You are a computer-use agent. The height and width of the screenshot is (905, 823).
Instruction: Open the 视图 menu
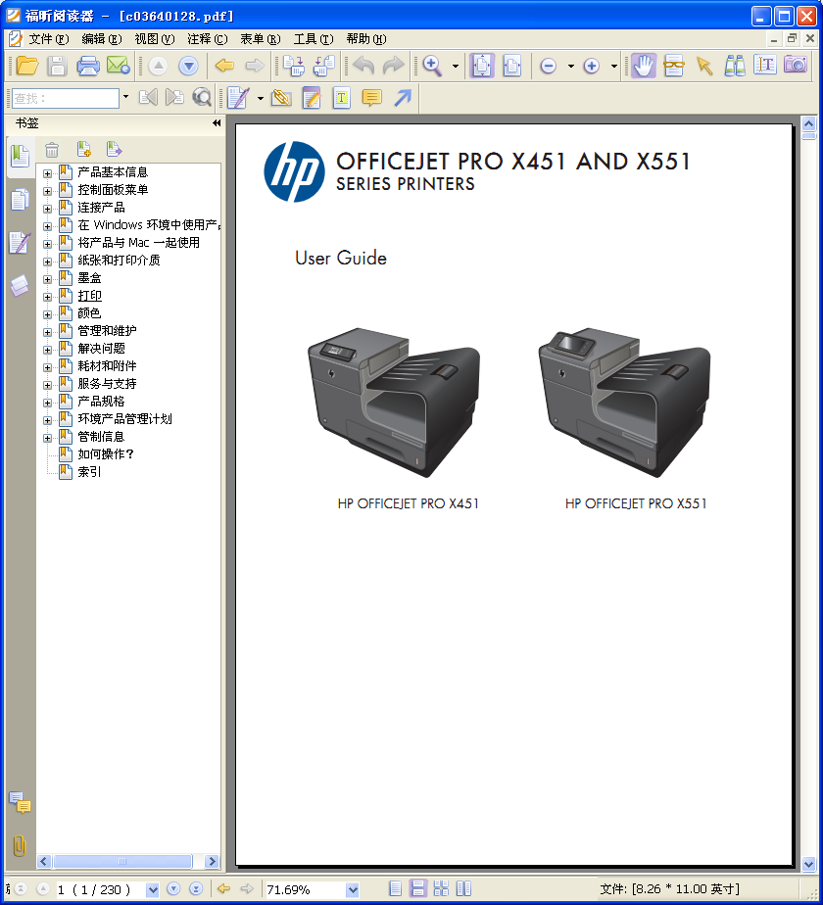[154, 38]
